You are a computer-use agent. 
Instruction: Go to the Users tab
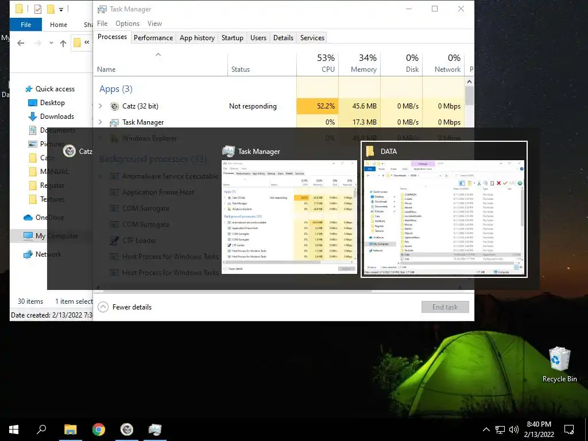pyautogui.click(x=258, y=37)
